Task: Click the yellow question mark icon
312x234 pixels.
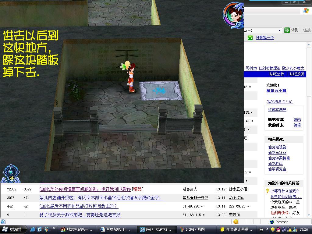Action: click(268, 191)
